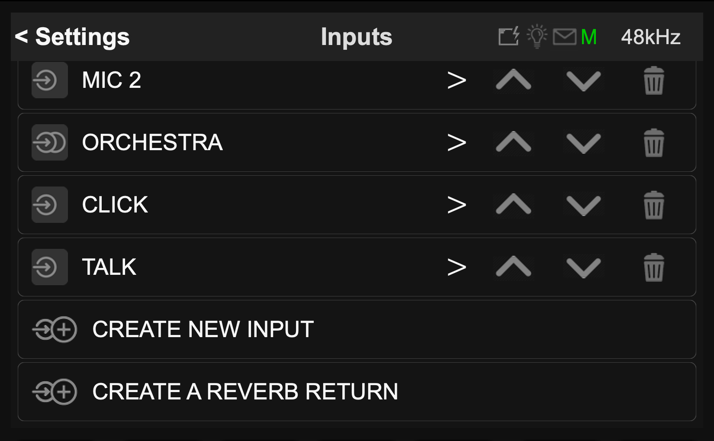Click the mono input icon beside MIC 2
This screenshot has width=714, height=441.
(50, 80)
